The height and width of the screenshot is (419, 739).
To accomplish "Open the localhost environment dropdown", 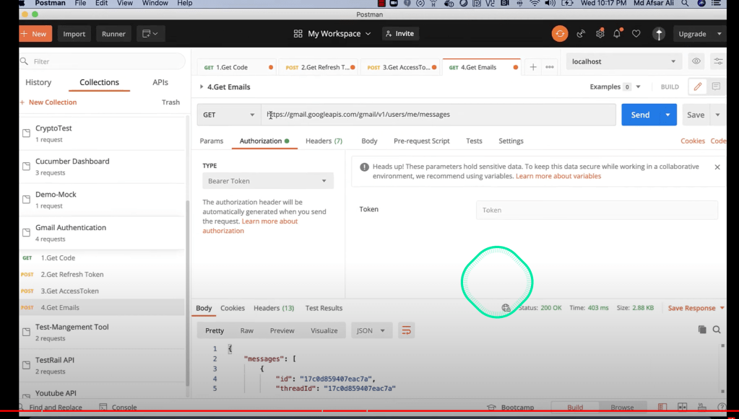I will point(623,61).
